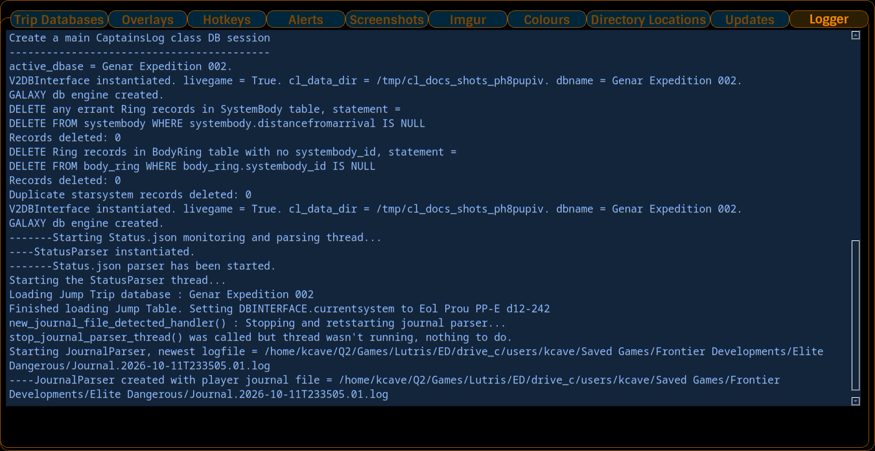
Task: Click the 'DELETE any errant Ring records' line
Action: [x=205, y=109]
